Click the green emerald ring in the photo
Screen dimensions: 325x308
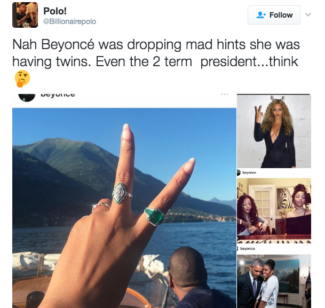click(154, 216)
